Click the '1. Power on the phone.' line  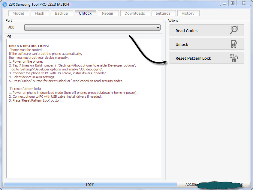coord(26,61)
